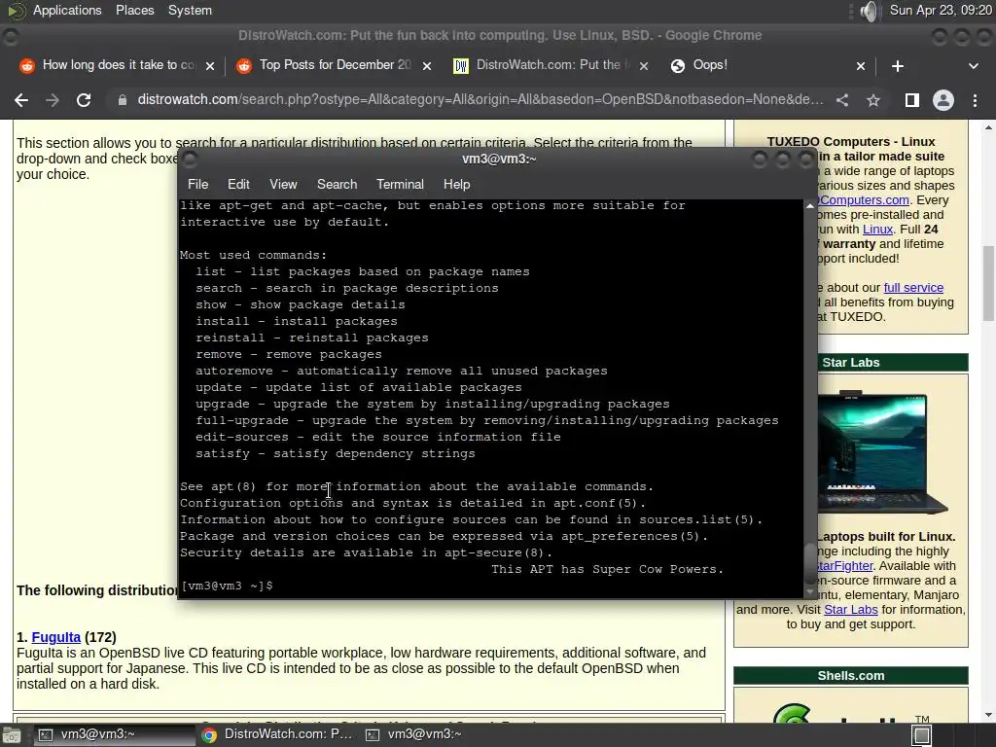The image size is (996, 747).
Task: Click 'full-upgrade' line in terminal
Action: coord(486,420)
